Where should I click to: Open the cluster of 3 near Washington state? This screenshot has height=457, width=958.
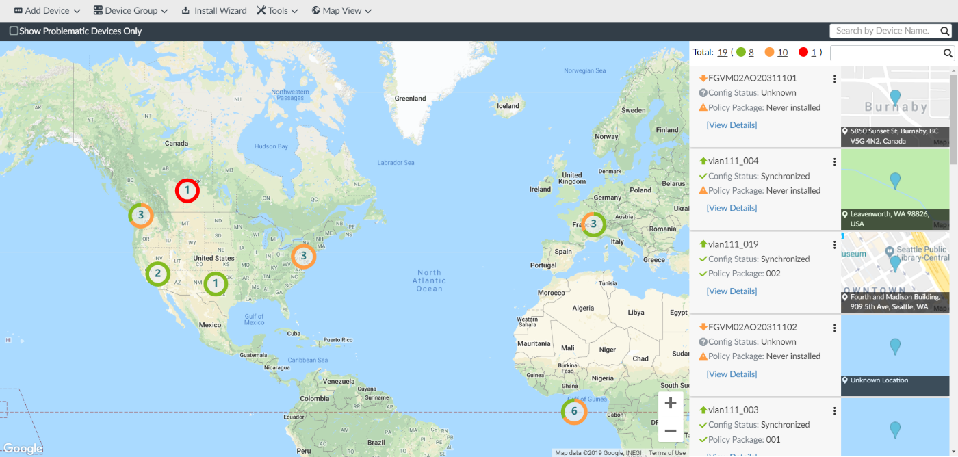140,216
